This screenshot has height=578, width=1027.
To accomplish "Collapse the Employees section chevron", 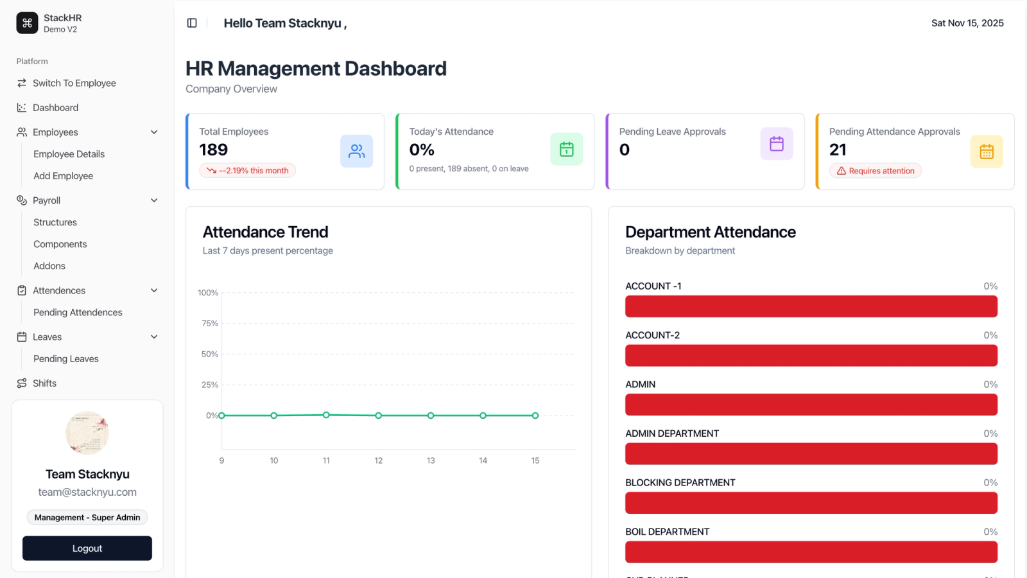I will [x=154, y=132].
